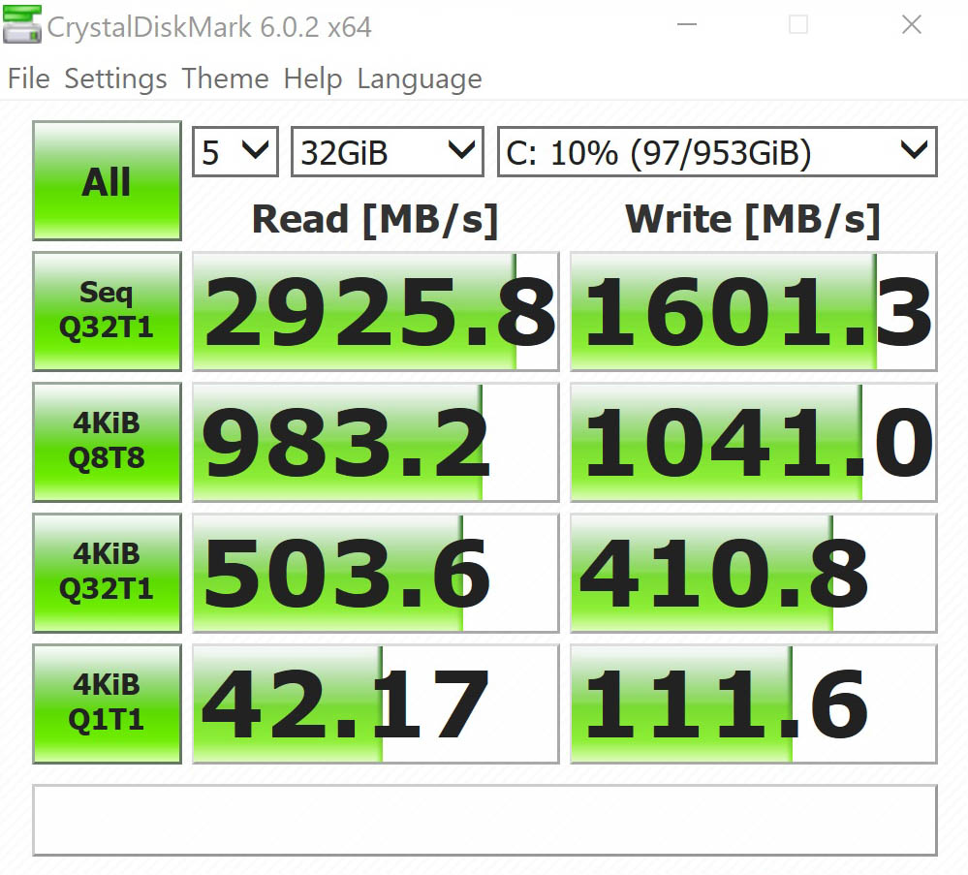Expand the test size dropdown showing 32GiB
This screenshot has height=875, width=968.
387,152
